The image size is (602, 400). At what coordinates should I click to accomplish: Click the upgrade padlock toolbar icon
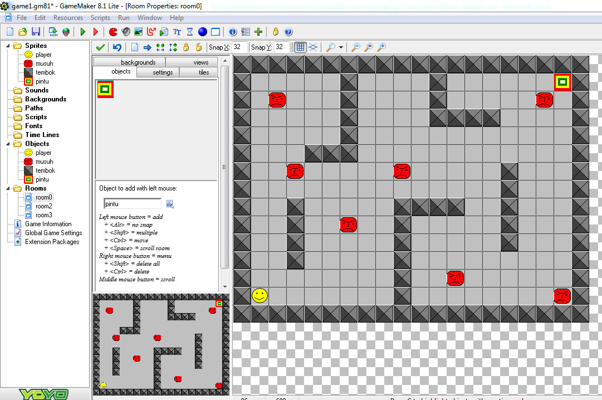(x=276, y=32)
